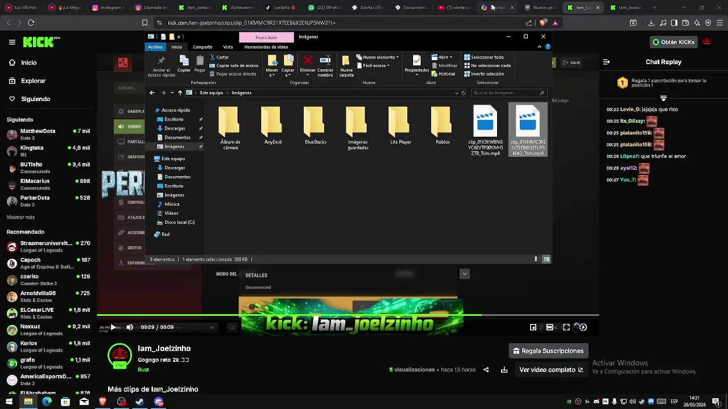Click the Copiar ribbon icon
This screenshot has height=409, width=728.
184,64
